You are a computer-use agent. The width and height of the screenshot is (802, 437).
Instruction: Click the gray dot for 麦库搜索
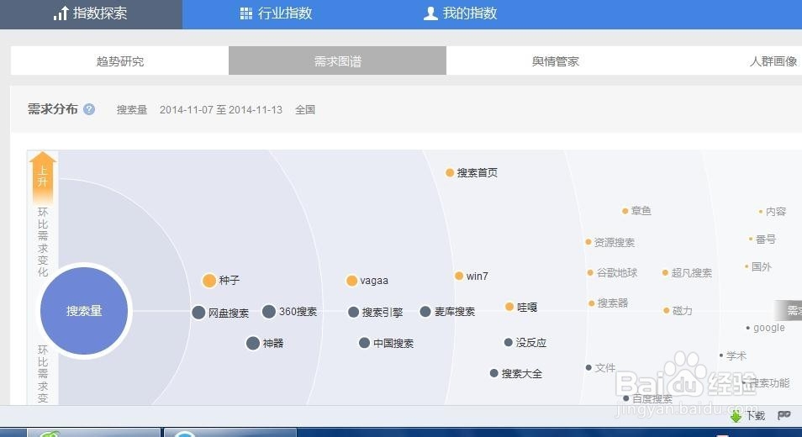point(425,311)
